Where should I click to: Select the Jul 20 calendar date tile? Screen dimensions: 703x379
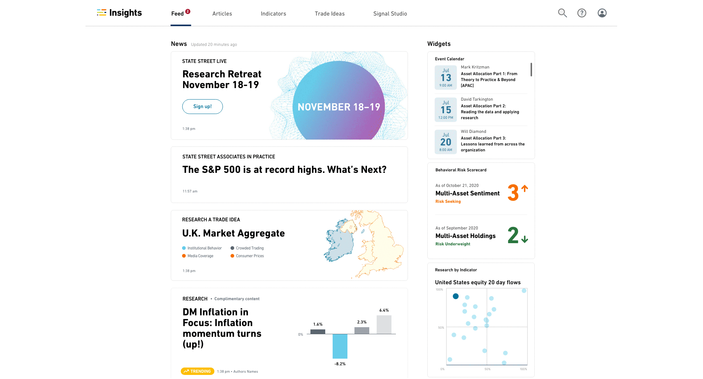445,141
